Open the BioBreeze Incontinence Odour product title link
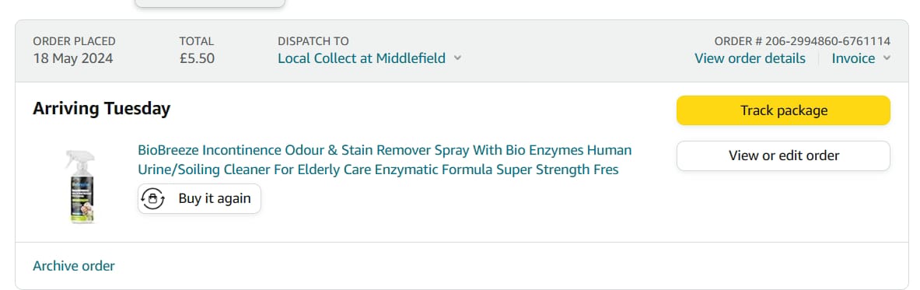Viewport: 920px width, 290px height. 385,159
